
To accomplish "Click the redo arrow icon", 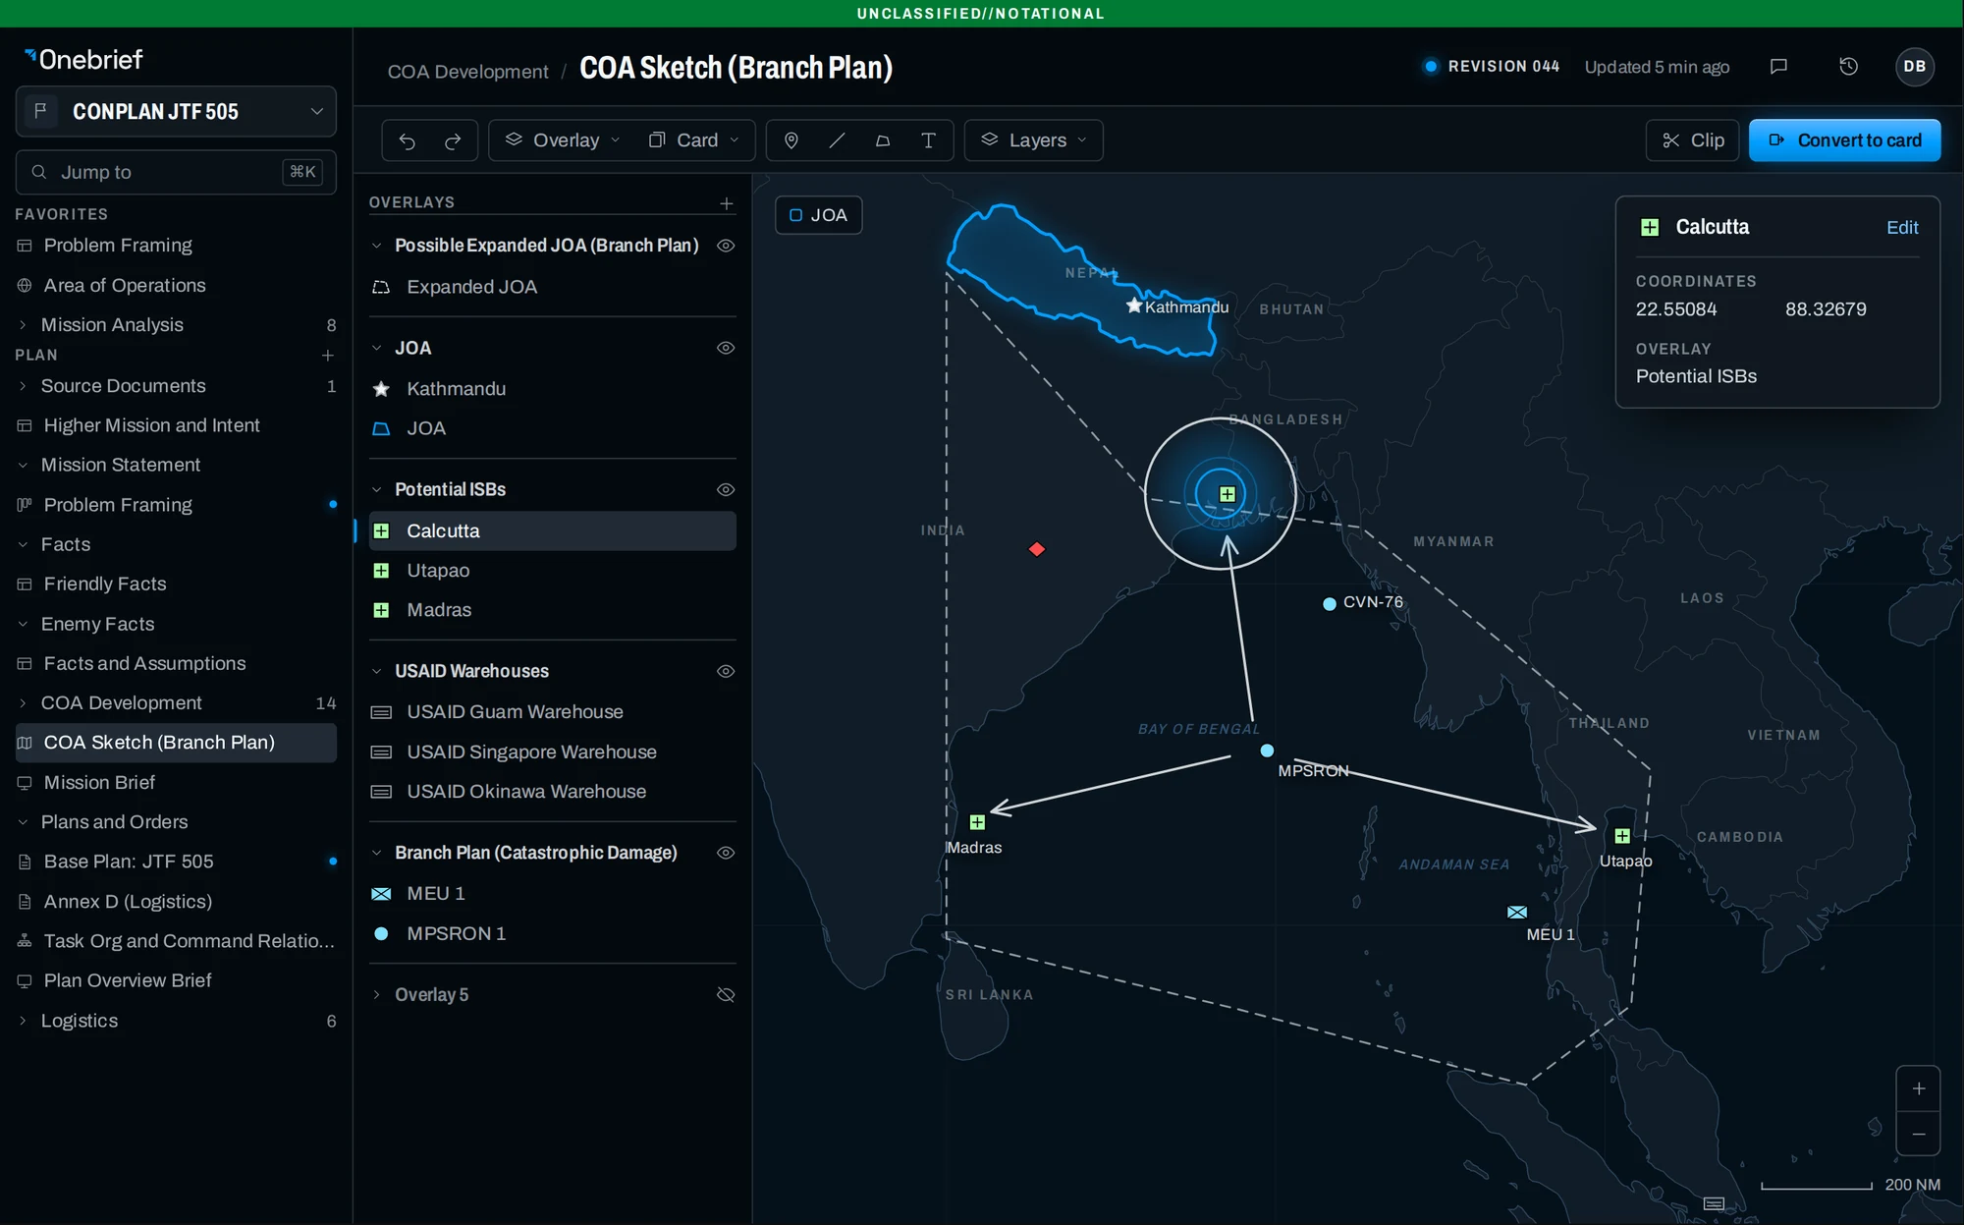I will tap(453, 140).
